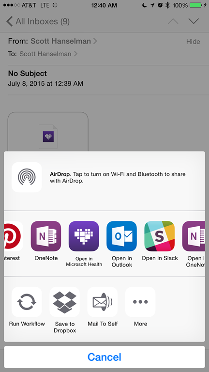The height and width of the screenshot is (372, 209).
Task: Tap the 12:40 AM status clock
Action: tap(104, 5)
